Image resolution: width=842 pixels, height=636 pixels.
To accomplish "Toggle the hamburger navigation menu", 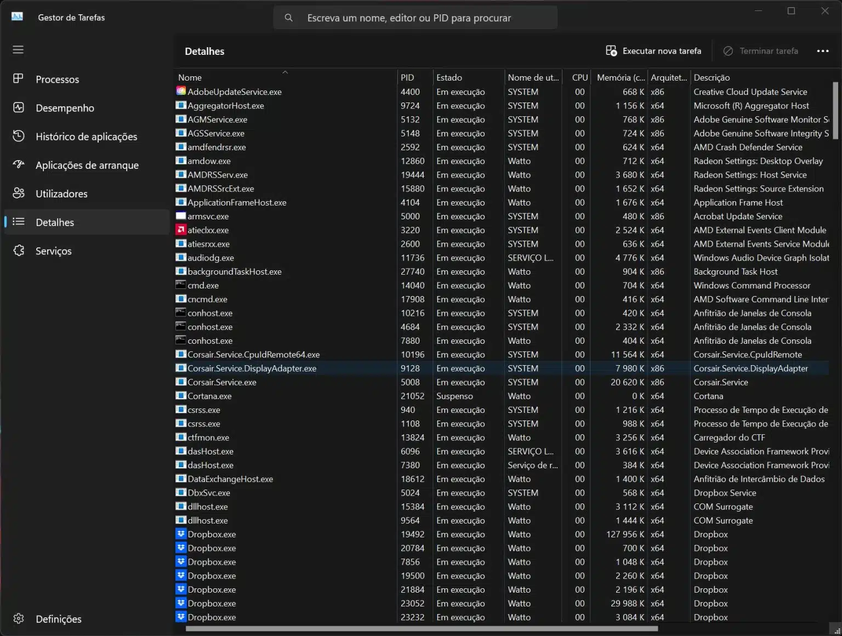I will [18, 49].
